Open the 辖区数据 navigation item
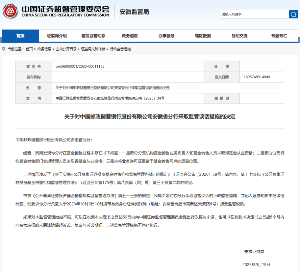Image resolution: width=300 pixels, height=273 pixels. 203,36
